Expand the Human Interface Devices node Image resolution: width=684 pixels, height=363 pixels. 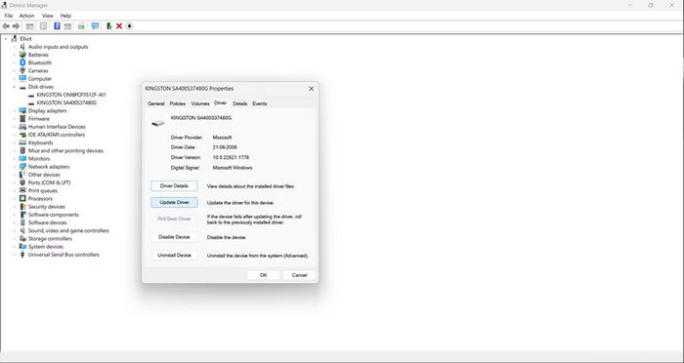pos(14,127)
